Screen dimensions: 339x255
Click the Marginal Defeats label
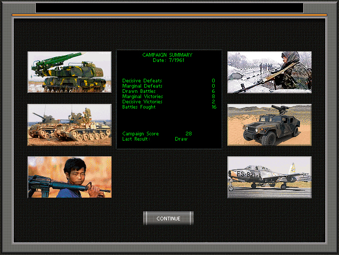tap(142, 86)
